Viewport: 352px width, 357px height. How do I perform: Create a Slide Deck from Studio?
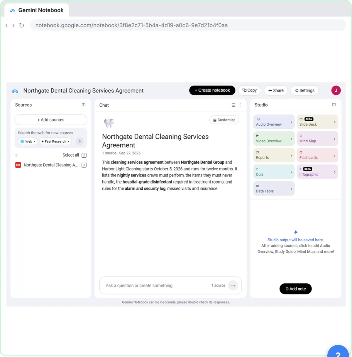coord(317,122)
